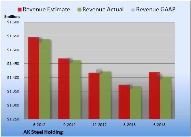Click the $1,400 axis label
The width and height of the screenshot is (191, 137).
13,78
